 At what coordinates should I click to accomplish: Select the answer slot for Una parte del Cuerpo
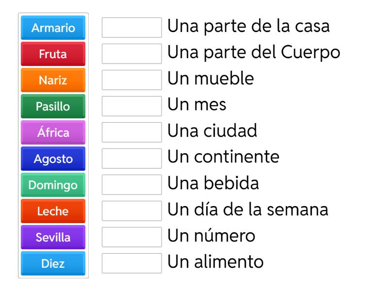pyautogui.click(x=132, y=54)
